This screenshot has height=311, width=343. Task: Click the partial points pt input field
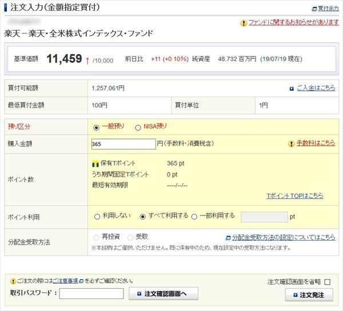pos(264,217)
